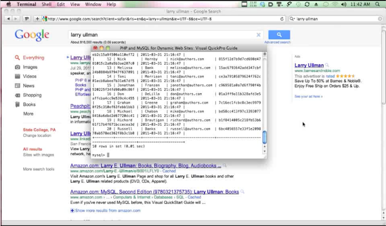Open Larry Ullman ad link

pos(309,66)
